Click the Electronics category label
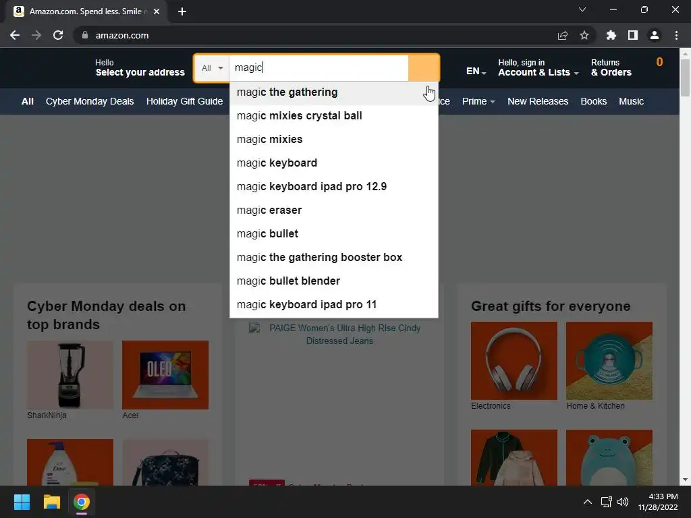 [491, 406]
